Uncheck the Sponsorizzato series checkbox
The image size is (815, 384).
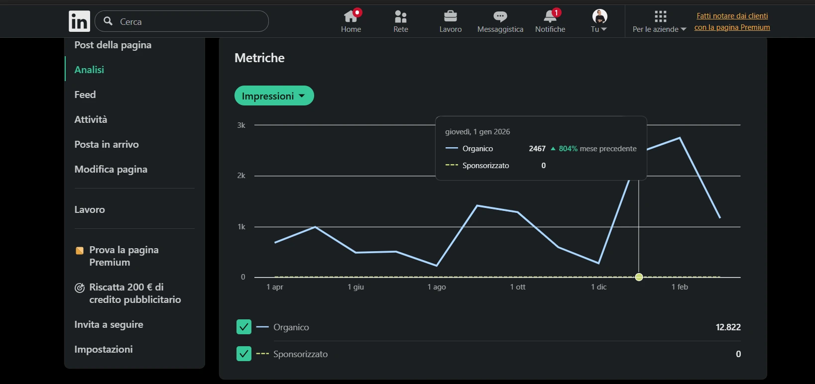243,354
